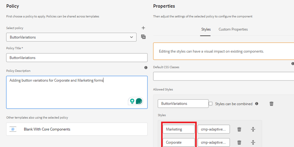The width and height of the screenshot is (294, 147).
Task: Delete the ButtonVariations style group
Action: pyautogui.click(x=271, y=104)
